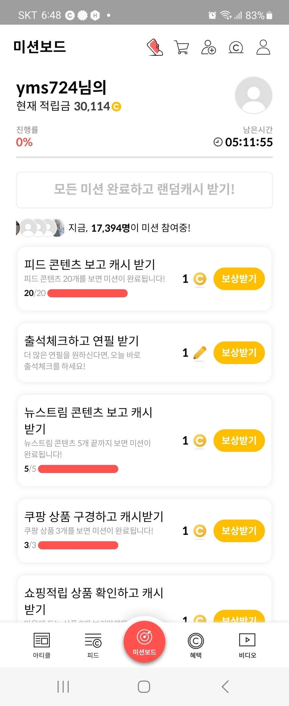Tap the coin next to 현재 적립금 30,114
289x706 pixels.
pos(116,107)
